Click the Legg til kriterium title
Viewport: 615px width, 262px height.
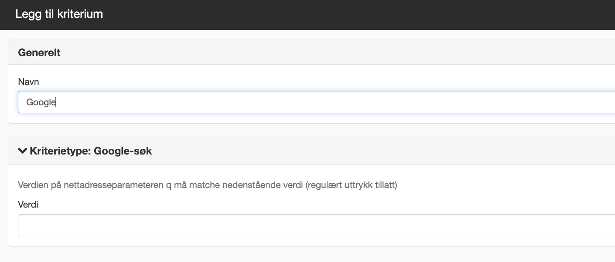coord(59,14)
